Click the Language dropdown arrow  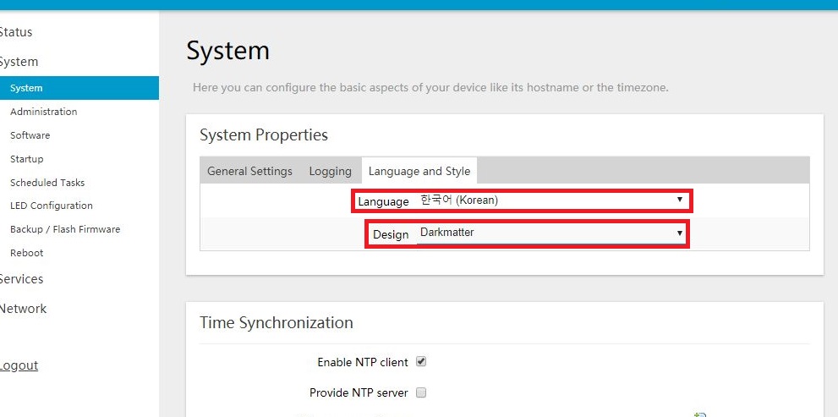[679, 200]
